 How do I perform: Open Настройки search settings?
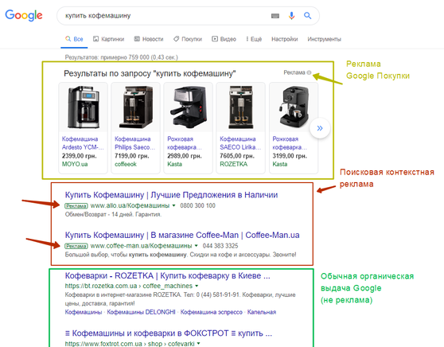click(285, 39)
